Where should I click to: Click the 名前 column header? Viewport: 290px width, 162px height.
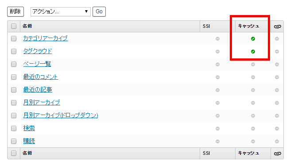(x=27, y=26)
